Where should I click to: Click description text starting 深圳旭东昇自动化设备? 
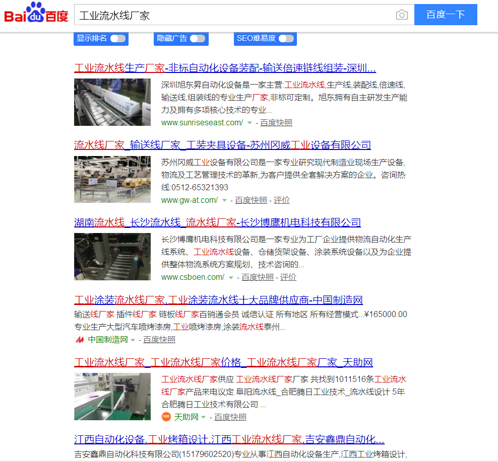tap(284, 97)
